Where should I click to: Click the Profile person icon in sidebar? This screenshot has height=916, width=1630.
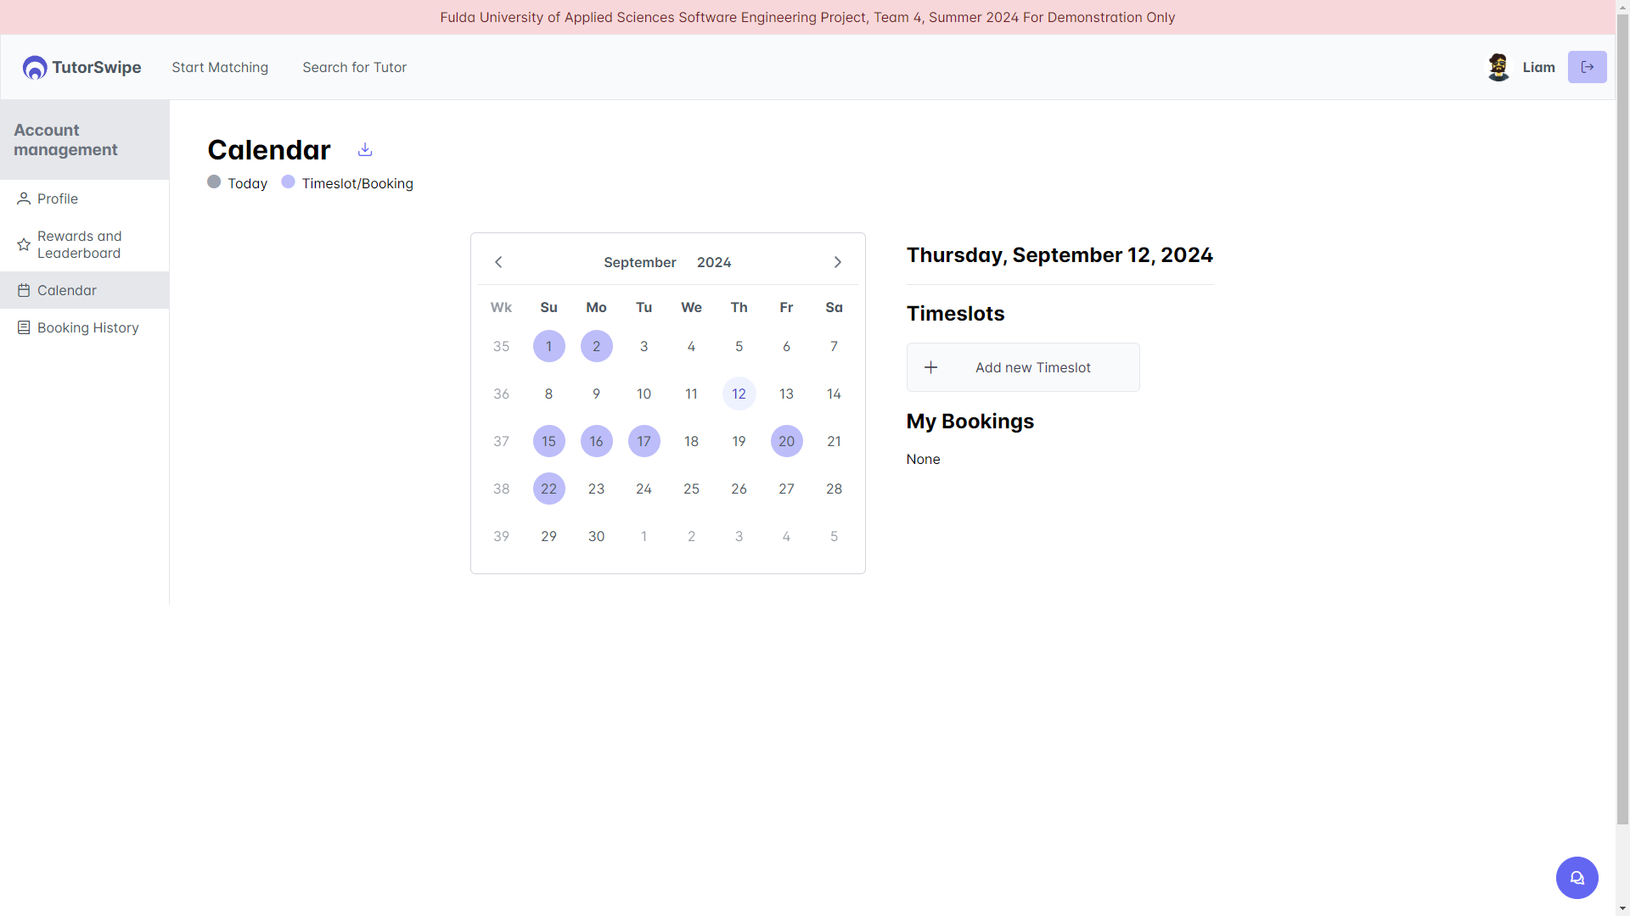pyautogui.click(x=24, y=198)
